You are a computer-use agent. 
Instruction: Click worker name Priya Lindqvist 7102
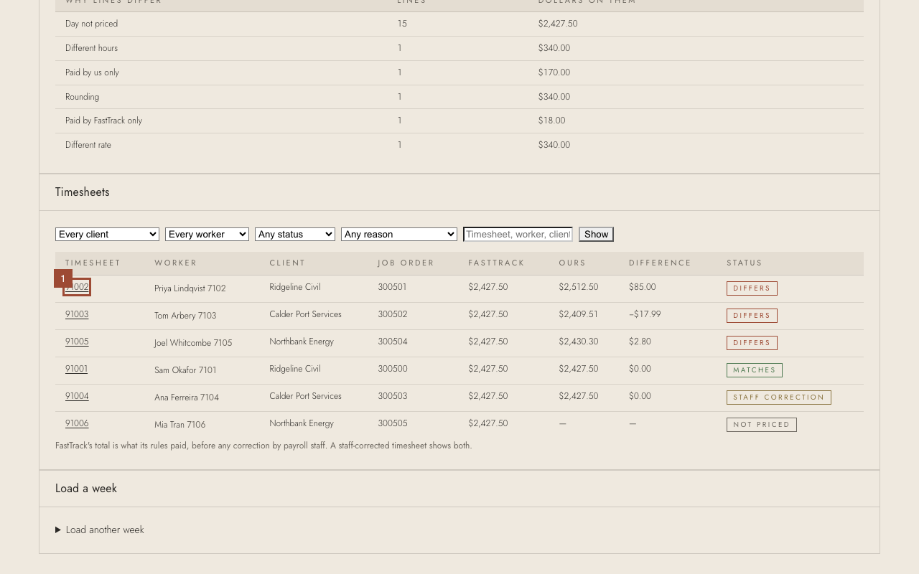tap(190, 288)
